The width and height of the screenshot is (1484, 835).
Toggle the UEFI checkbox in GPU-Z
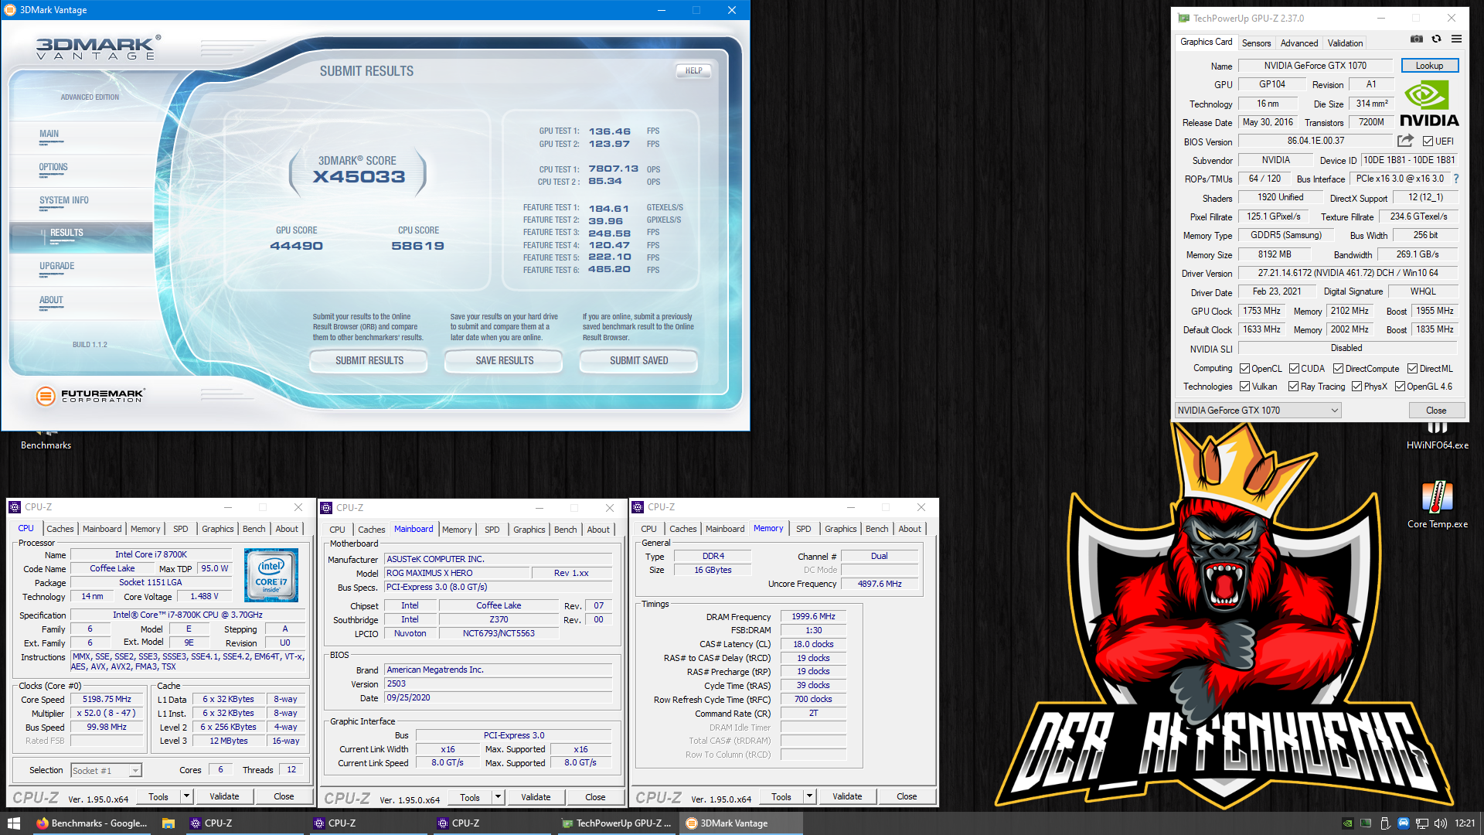pos(1428,141)
